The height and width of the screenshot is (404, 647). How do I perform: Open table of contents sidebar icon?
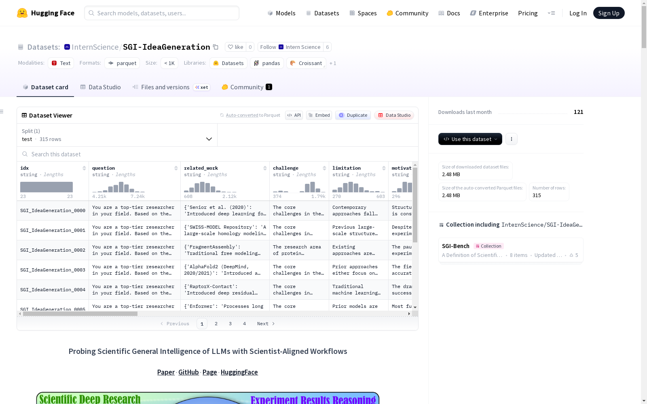coord(2,112)
